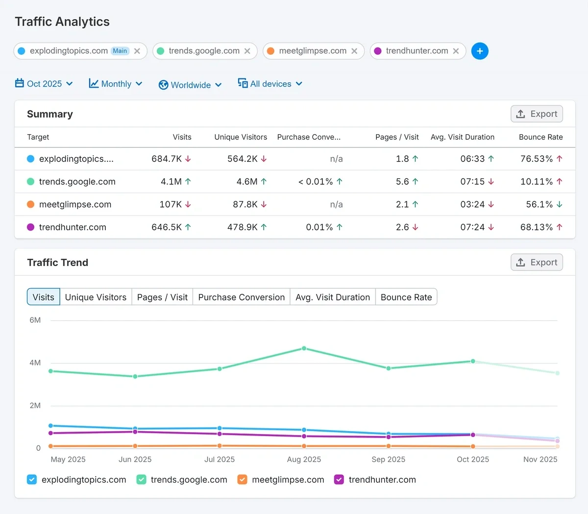This screenshot has width=588, height=514.
Task: Toggle the explodingtopics.com legend checkbox
Action: pos(32,479)
